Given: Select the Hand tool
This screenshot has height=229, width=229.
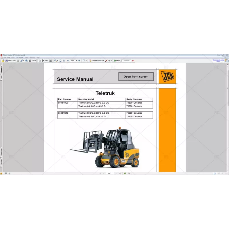Looking at the screenshot, I should coord(40,60).
